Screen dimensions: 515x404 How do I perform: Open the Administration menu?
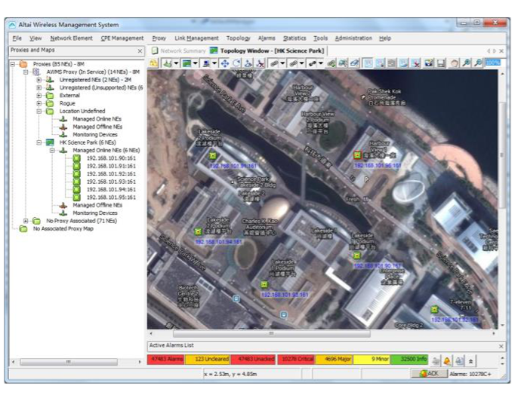click(353, 38)
